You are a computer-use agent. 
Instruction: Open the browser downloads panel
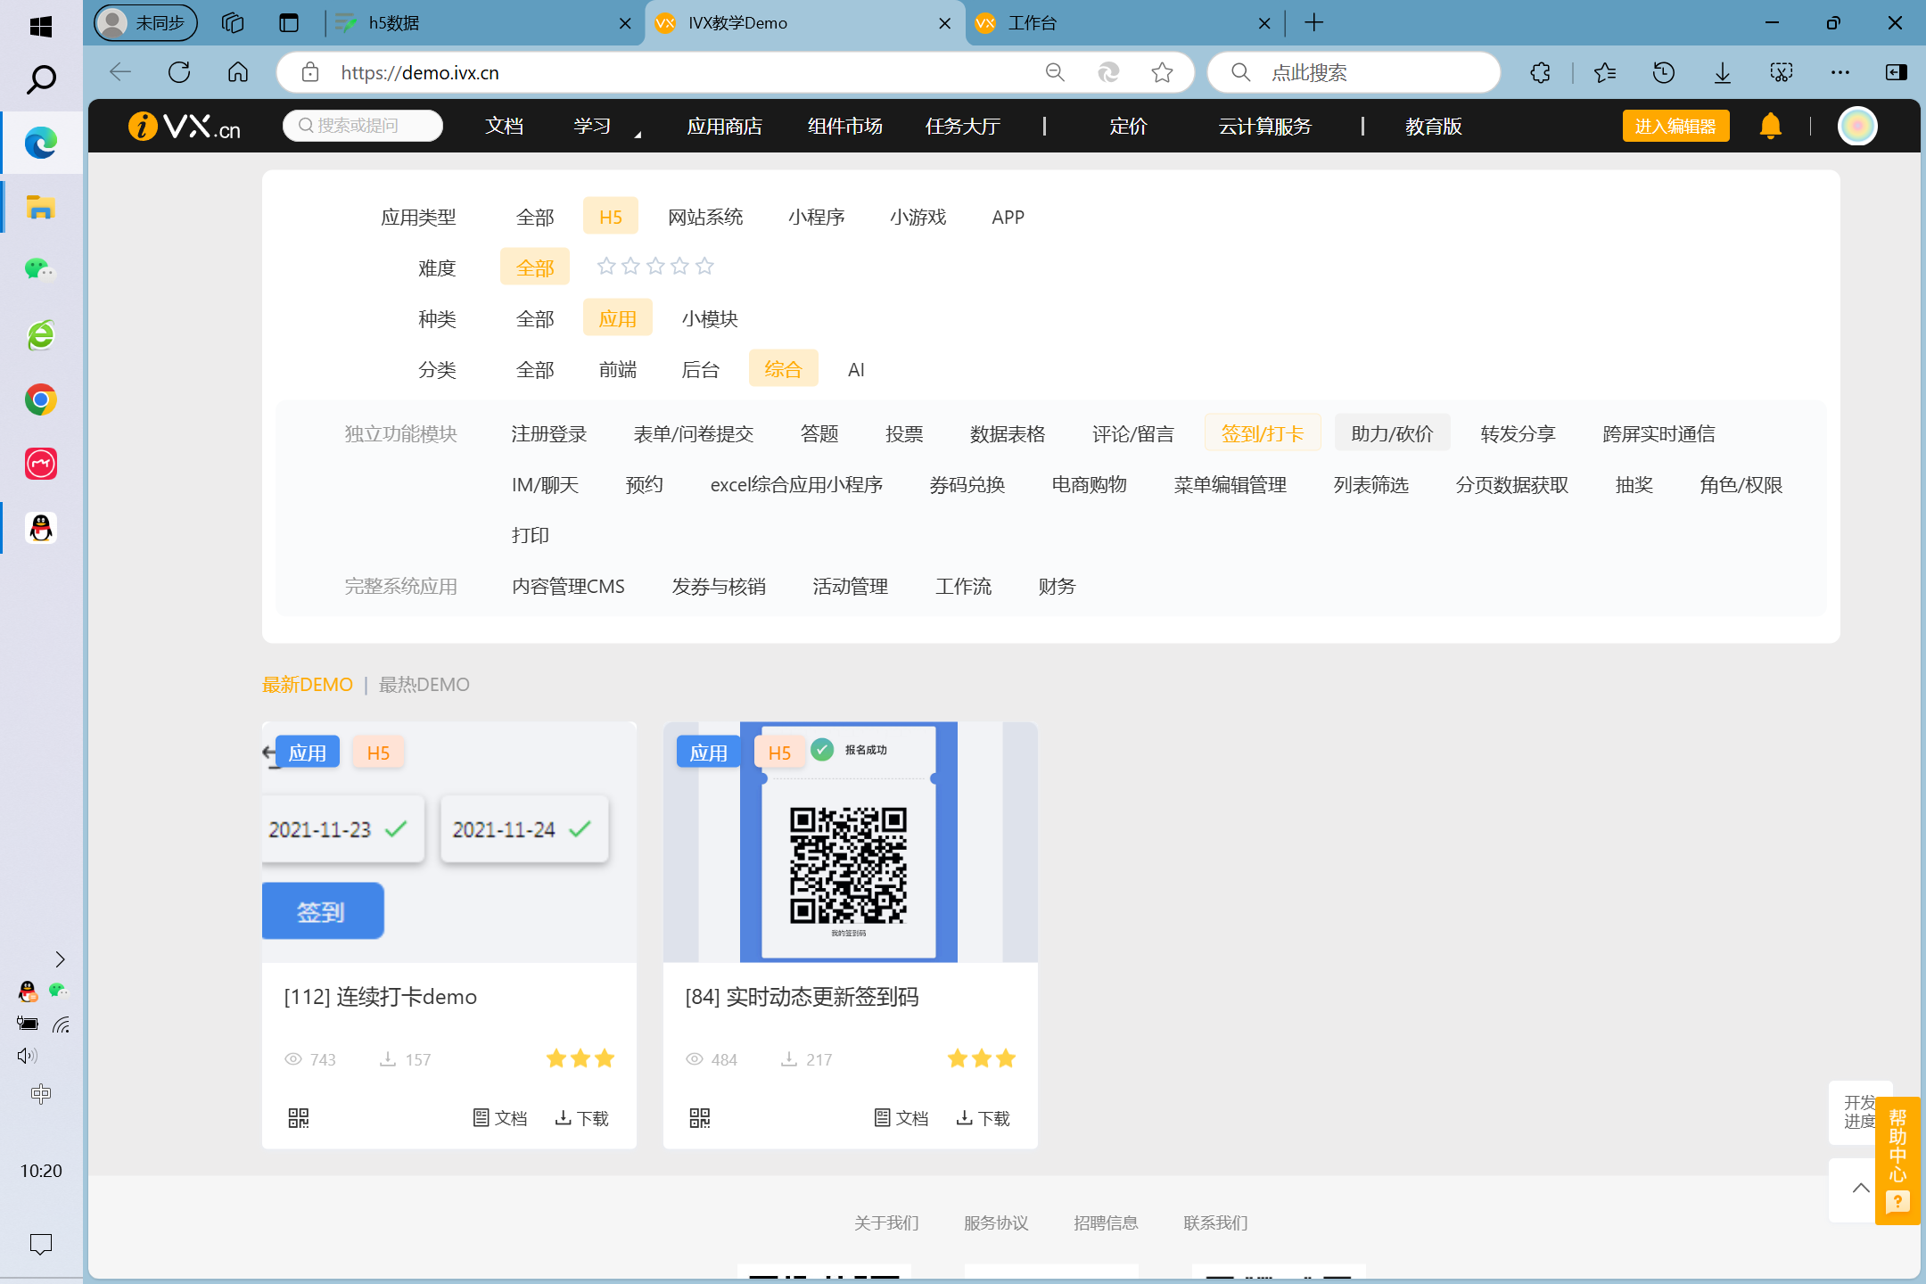(1723, 72)
